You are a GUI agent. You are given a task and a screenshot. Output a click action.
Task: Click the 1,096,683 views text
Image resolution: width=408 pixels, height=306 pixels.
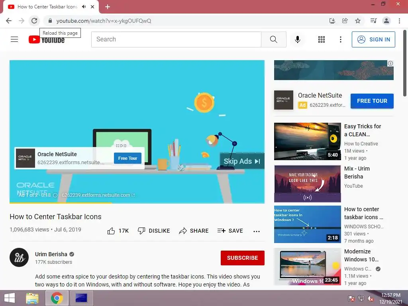29,229
